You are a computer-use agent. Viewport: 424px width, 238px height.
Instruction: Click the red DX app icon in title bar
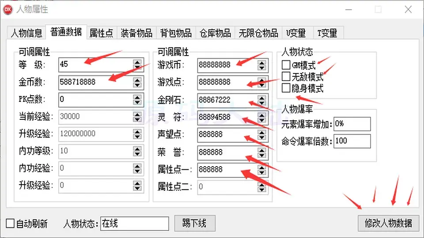click(8, 9)
